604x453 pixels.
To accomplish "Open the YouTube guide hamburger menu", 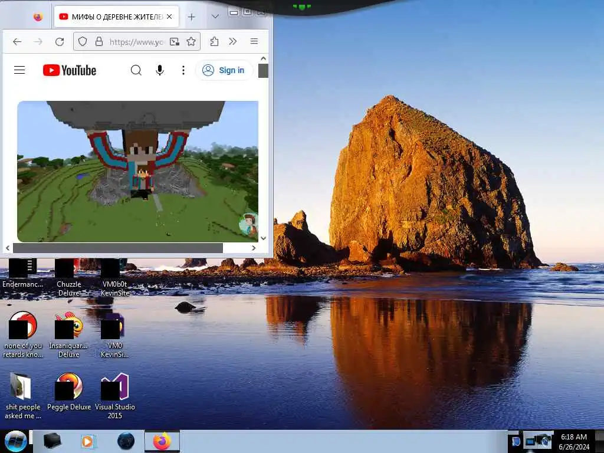I will coord(19,70).
